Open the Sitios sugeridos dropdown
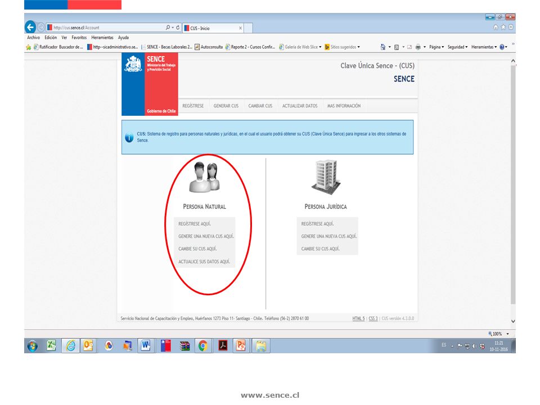The height and width of the screenshot is (405, 540). 343,47
